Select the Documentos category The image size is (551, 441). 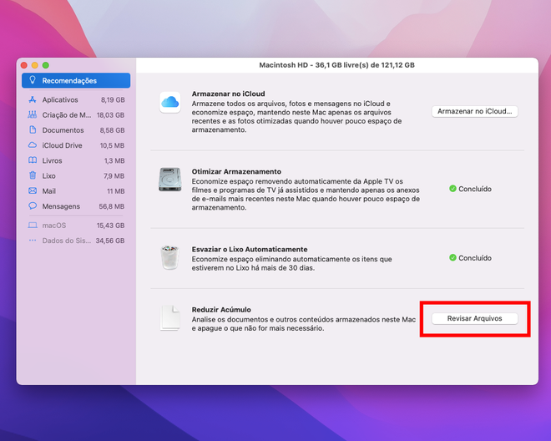[76, 130]
